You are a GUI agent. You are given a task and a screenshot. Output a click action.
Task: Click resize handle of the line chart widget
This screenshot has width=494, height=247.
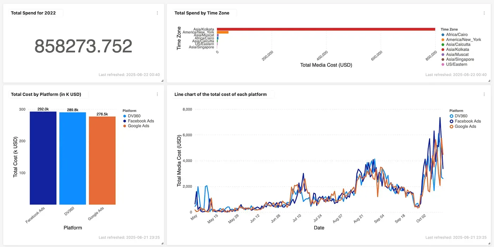[489, 243]
